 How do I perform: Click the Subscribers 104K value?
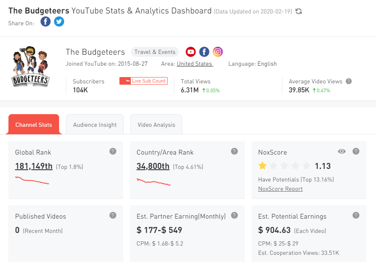click(x=80, y=90)
